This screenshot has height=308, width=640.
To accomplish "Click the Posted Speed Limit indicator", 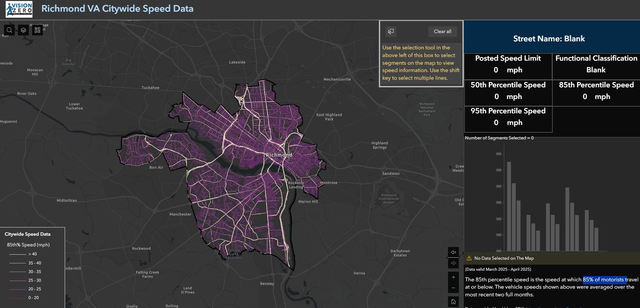I will (x=508, y=64).
